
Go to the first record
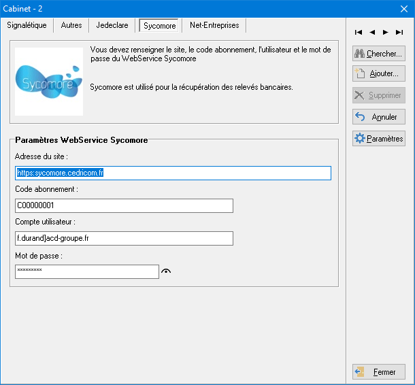point(359,32)
